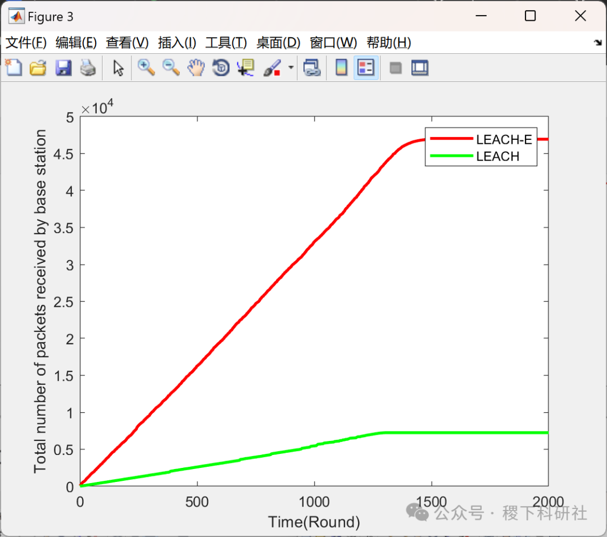Save the figure with the floppy disk icon
The height and width of the screenshot is (537, 607).
point(63,68)
